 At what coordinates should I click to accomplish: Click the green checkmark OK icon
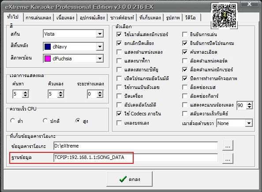123,179
